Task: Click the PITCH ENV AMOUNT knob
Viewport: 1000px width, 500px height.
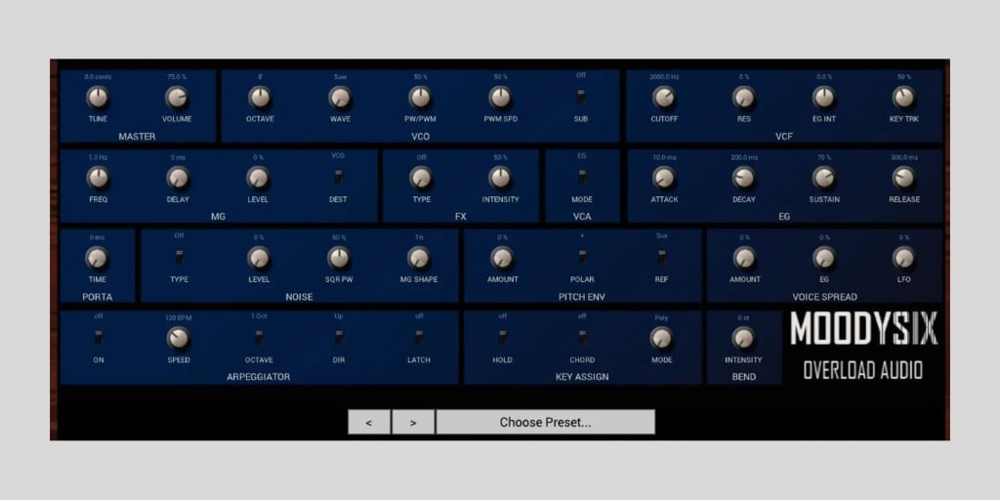Action: pyautogui.click(x=502, y=258)
